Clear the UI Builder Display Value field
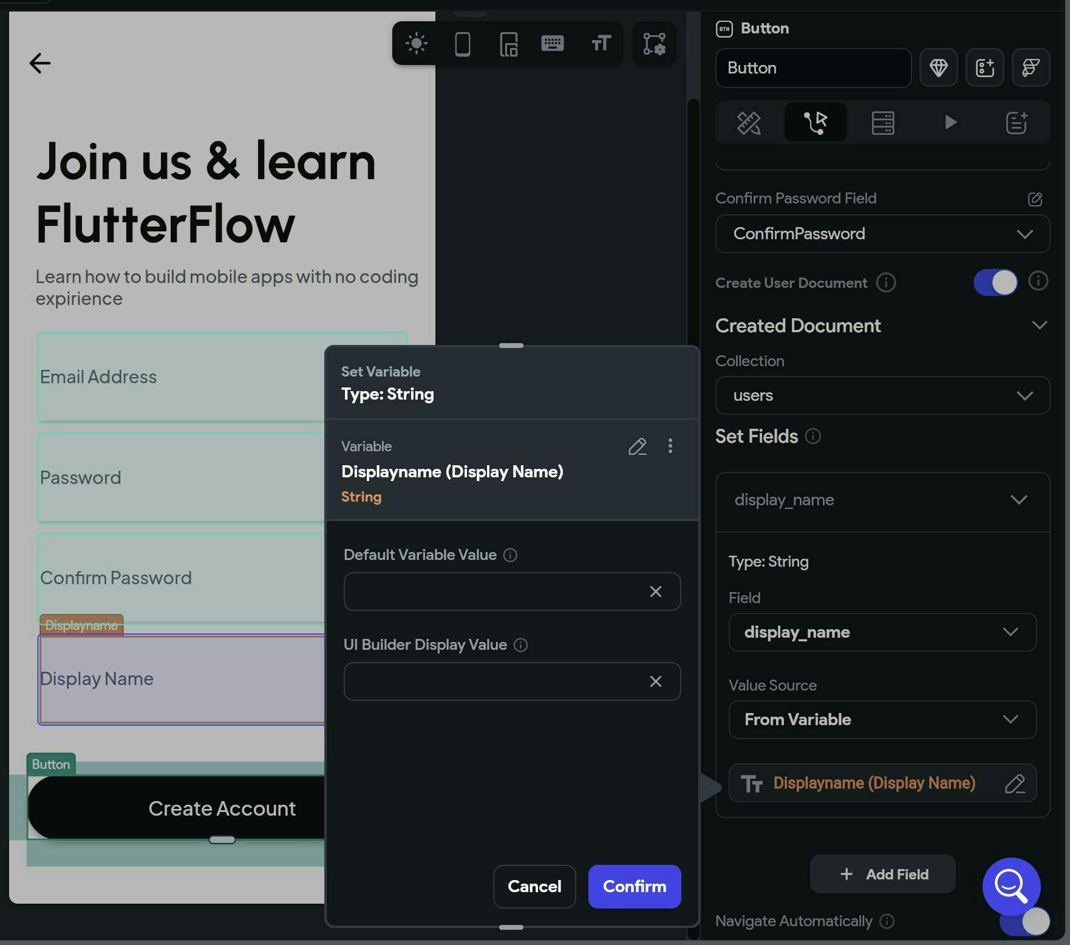Screen dimensions: 1070x945 coord(656,681)
